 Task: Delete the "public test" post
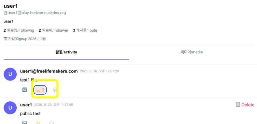tap(245, 105)
